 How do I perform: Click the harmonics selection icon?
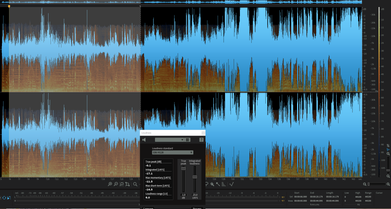coord(223,184)
